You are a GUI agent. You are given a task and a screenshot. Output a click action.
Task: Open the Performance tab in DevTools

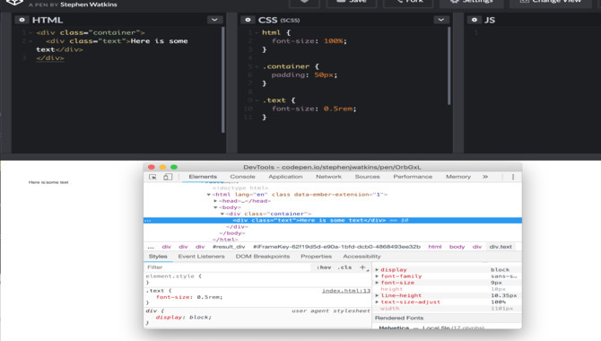point(413,177)
